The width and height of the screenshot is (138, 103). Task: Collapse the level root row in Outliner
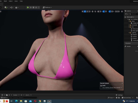click(128, 19)
